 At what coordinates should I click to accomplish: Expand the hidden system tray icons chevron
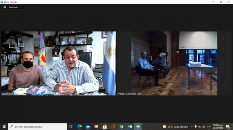click(192, 126)
